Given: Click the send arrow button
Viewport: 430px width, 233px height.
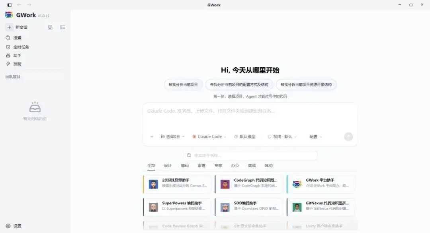Looking at the screenshot, I should [348, 137].
